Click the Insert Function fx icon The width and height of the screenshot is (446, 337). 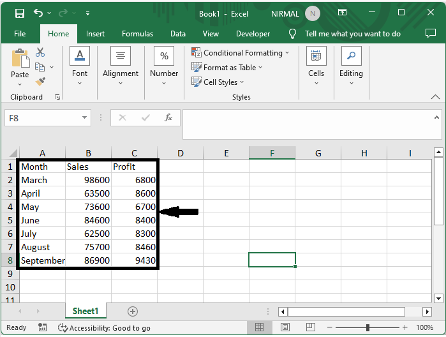168,117
